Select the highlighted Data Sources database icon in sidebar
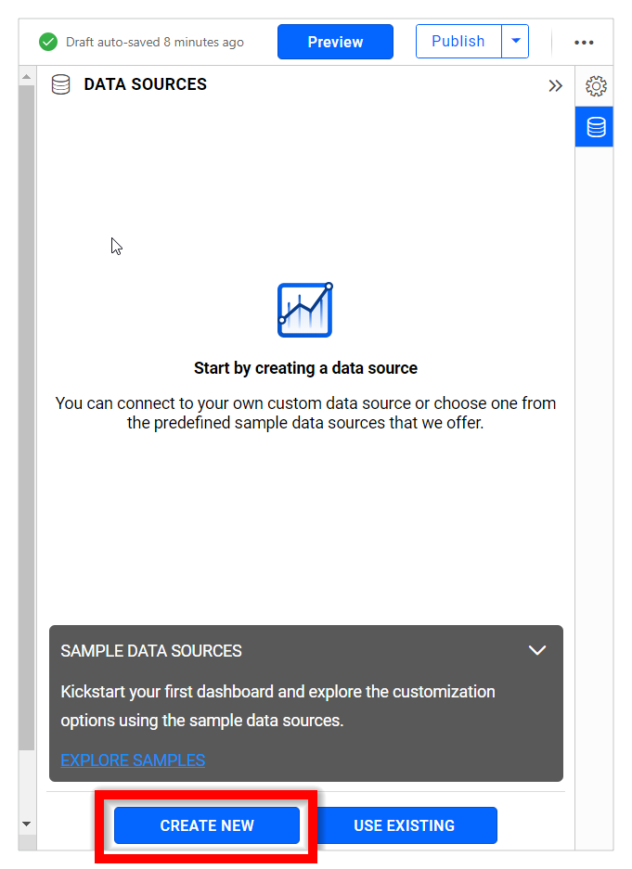The width and height of the screenshot is (632, 869). pyautogui.click(x=595, y=126)
